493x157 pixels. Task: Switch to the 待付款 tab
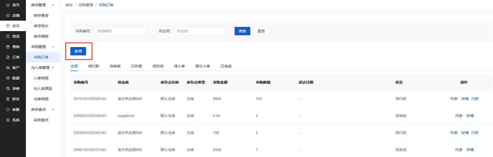(94, 66)
